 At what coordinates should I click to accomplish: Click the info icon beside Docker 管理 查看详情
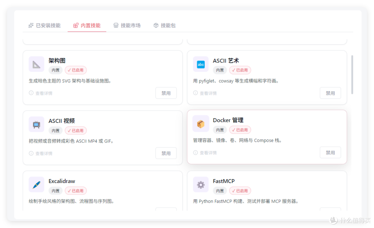pos(195,153)
